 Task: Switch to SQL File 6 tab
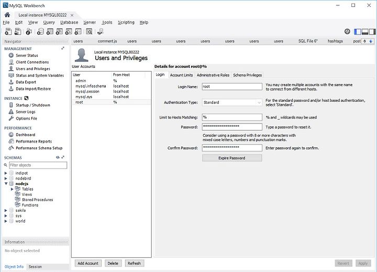point(308,41)
